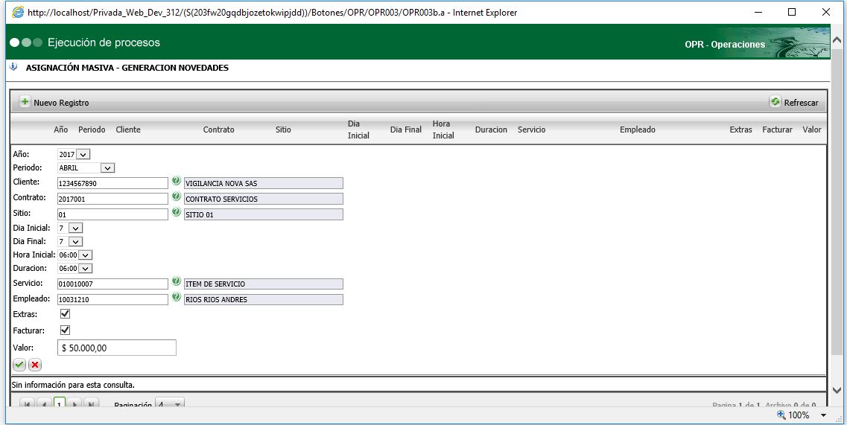Click the 'Ejecución de procesos' title text

[x=104, y=42]
